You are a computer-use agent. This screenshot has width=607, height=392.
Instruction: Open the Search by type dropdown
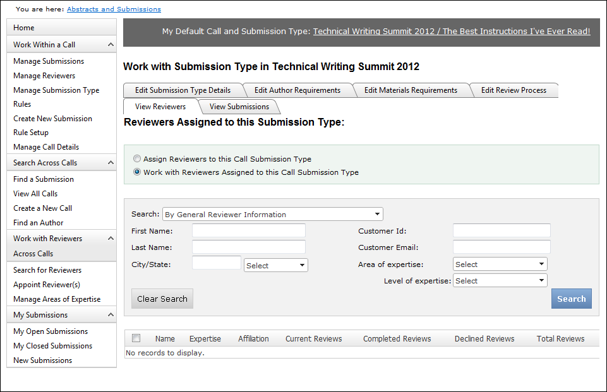272,215
